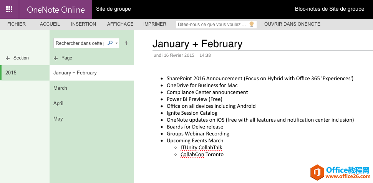Open the April page
Screen dimensions: 373x183
coord(92,103)
